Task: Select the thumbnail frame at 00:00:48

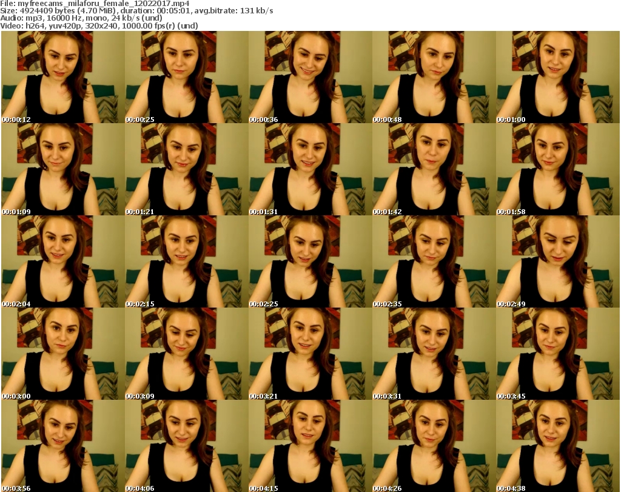Action: click(434, 77)
